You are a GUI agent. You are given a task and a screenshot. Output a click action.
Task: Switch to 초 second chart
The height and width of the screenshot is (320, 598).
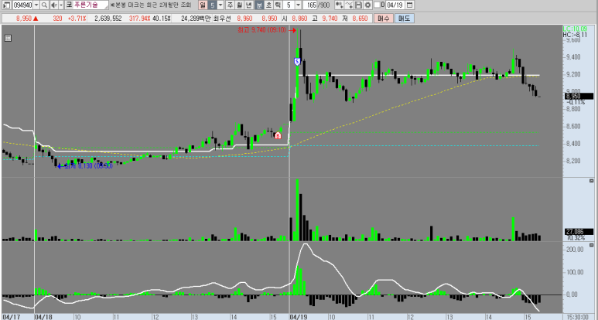[x=268, y=5]
